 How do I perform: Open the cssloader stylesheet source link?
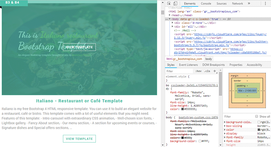click(x=194, y=85)
